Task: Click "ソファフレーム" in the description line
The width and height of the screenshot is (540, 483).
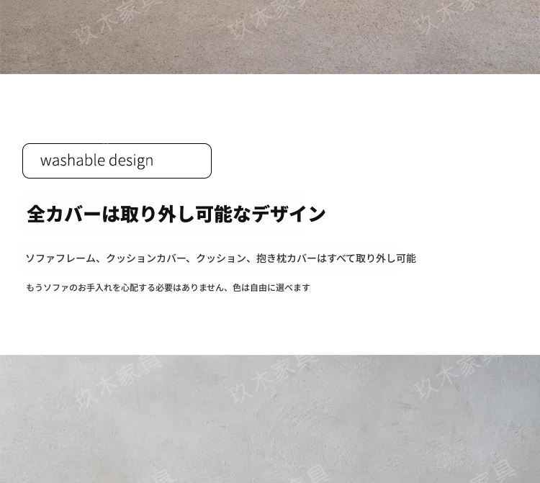Action: 60,258
